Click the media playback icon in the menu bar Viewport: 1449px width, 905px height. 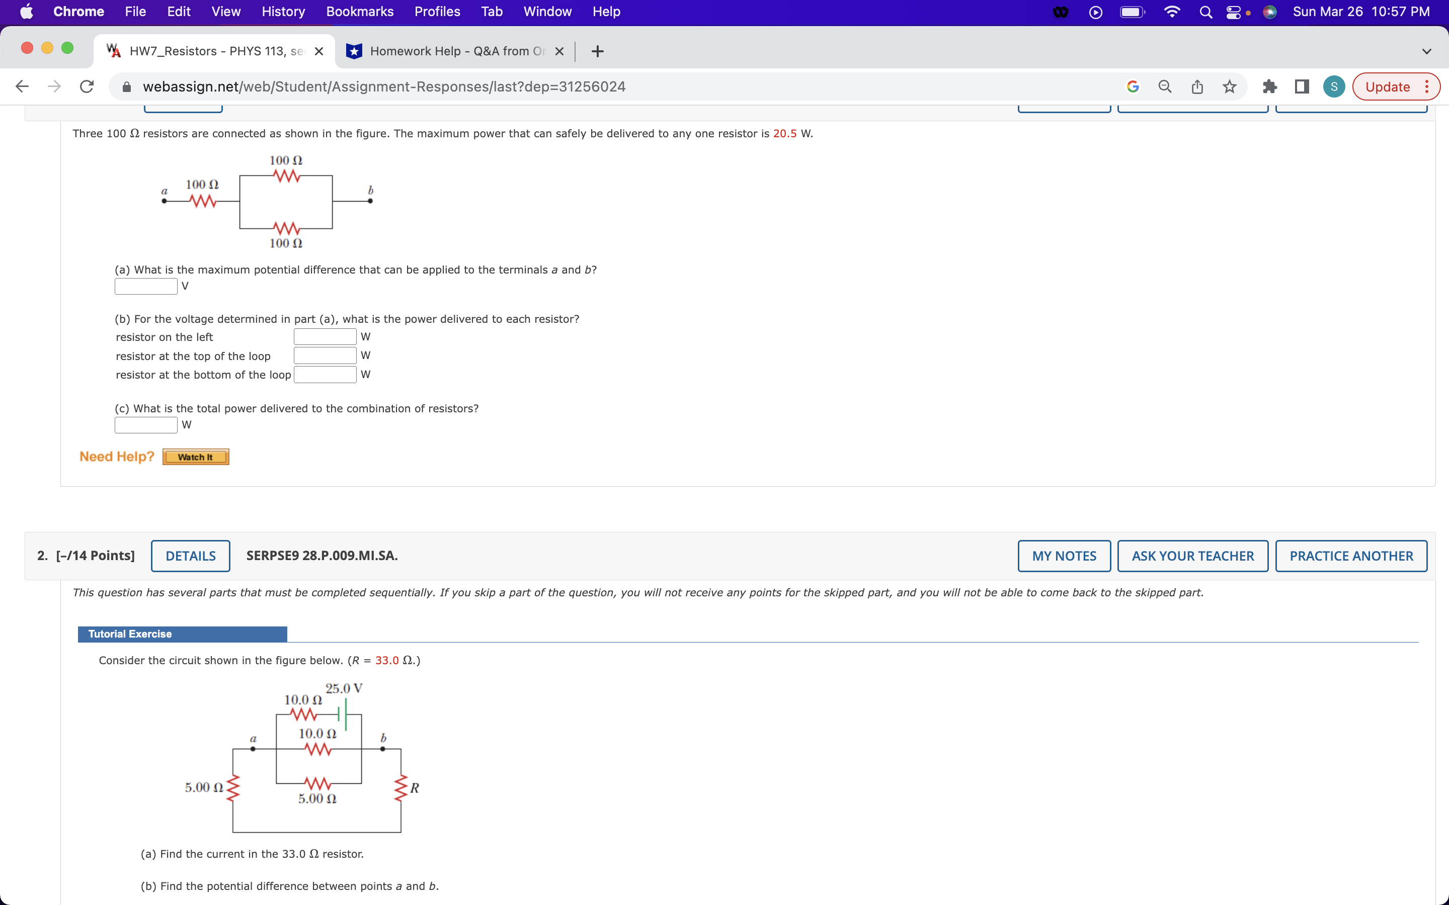pos(1095,12)
